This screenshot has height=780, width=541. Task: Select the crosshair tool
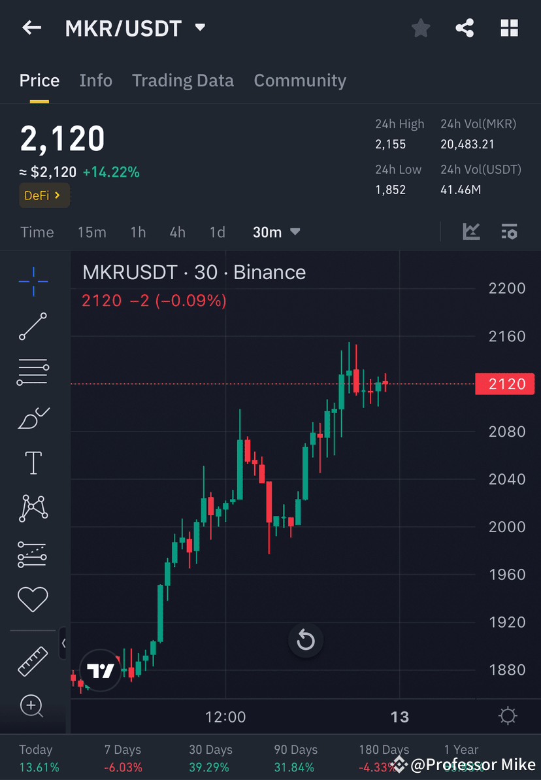(32, 281)
